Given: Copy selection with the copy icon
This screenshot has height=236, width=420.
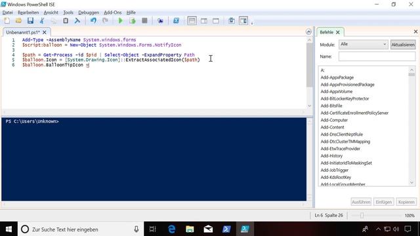Looking at the screenshot, I should pyautogui.click(x=54, y=20).
